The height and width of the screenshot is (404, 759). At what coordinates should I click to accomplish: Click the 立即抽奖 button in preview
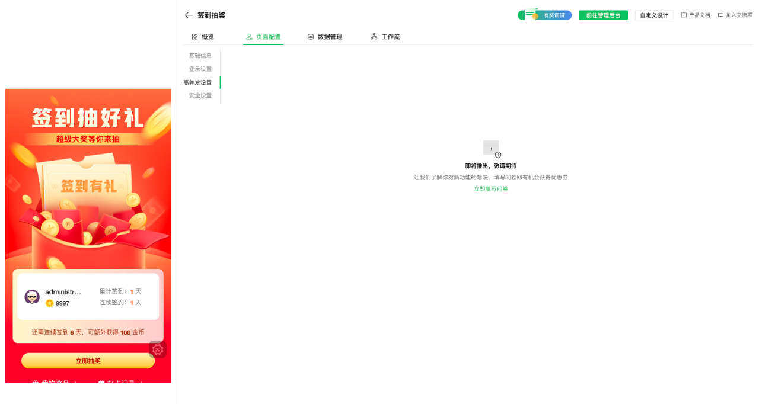[88, 361]
